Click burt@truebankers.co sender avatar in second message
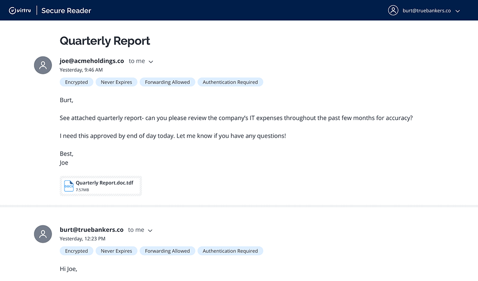 pyautogui.click(x=43, y=234)
